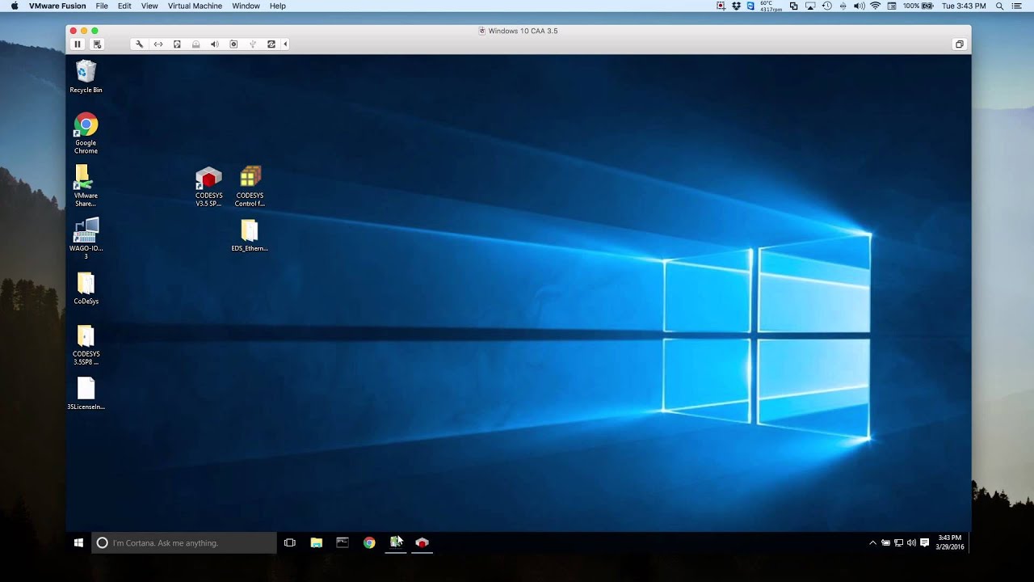Screen dimensions: 1034x582
Task: Open the Windows network tray icon
Action: 898,542
